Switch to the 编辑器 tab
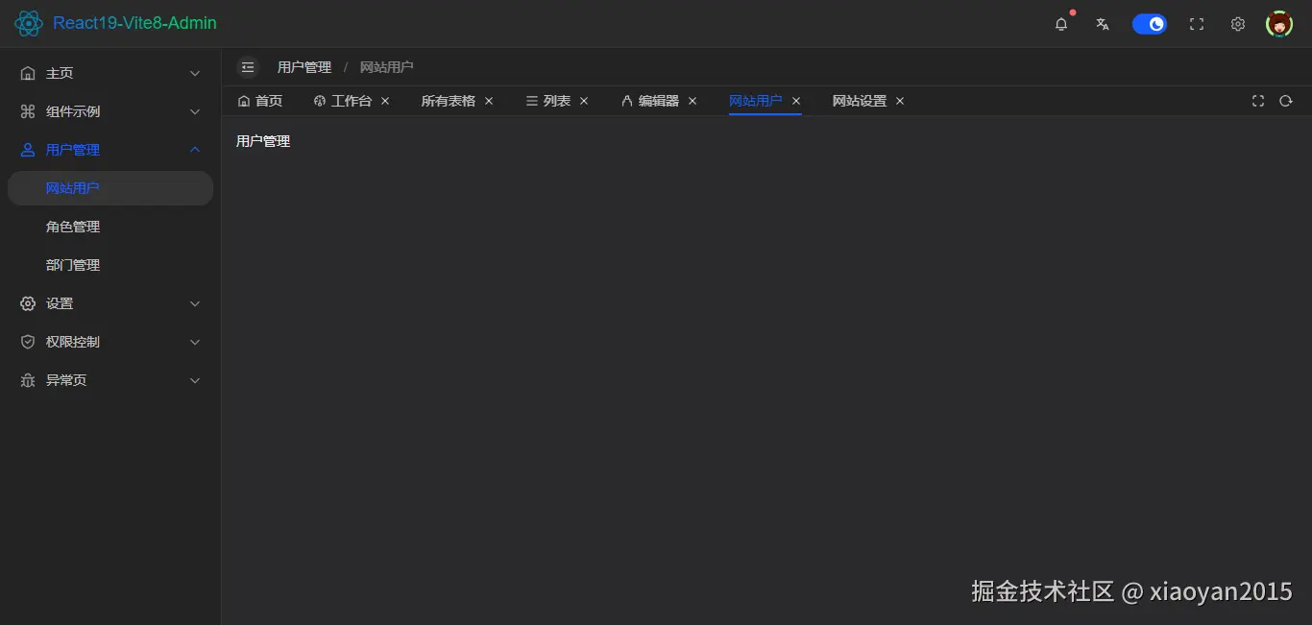 point(650,101)
